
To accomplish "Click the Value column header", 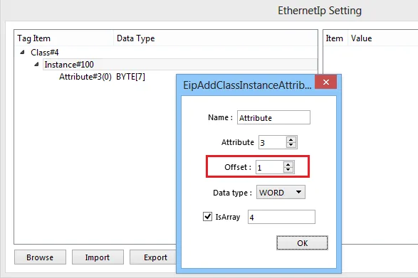I will coord(383,38).
